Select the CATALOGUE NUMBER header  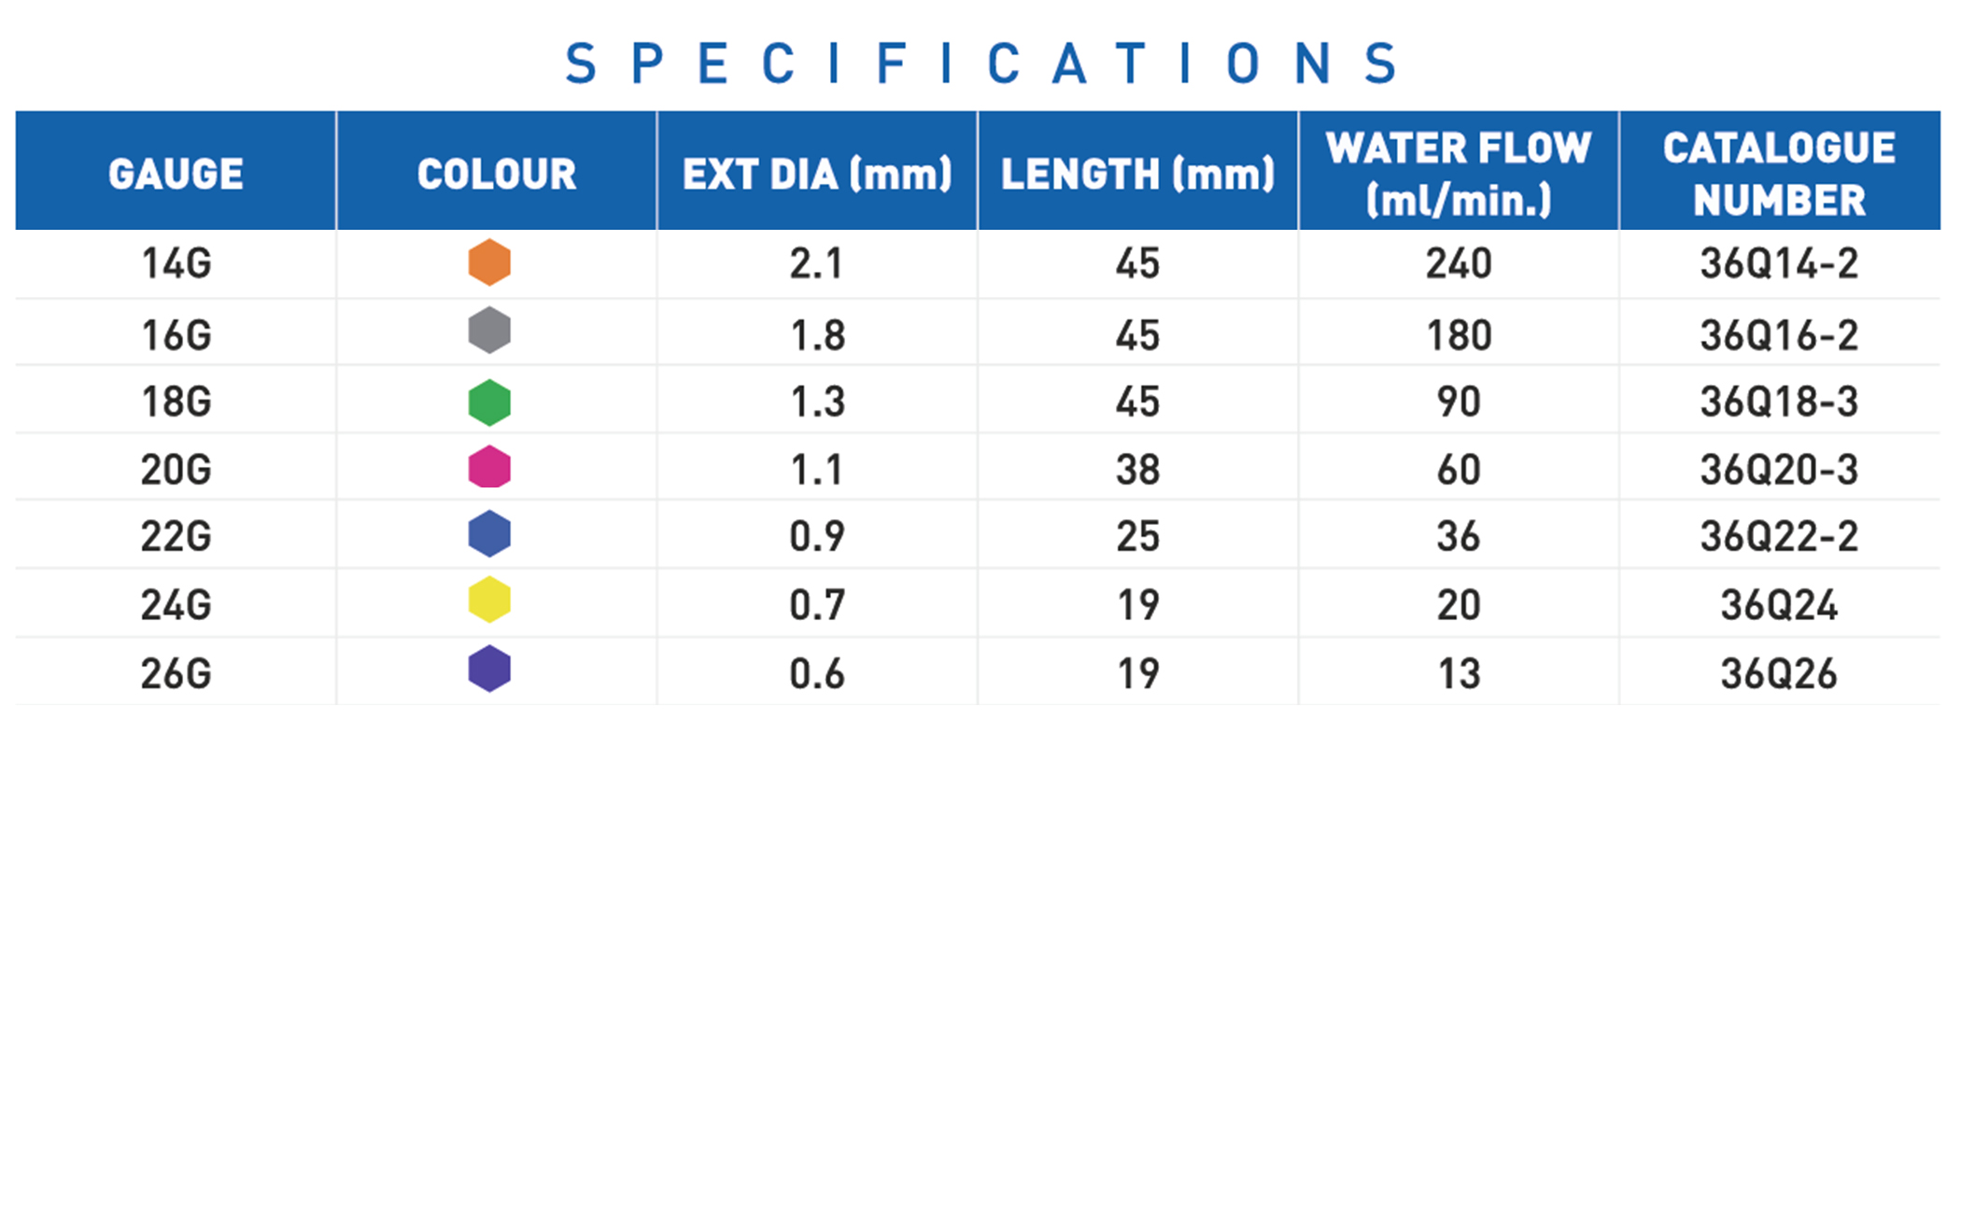click(x=1779, y=174)
